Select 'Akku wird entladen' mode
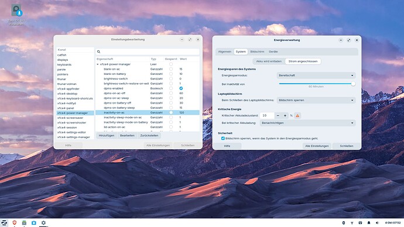This screenshot has width=404, height=227. click(x=269, y=61)
